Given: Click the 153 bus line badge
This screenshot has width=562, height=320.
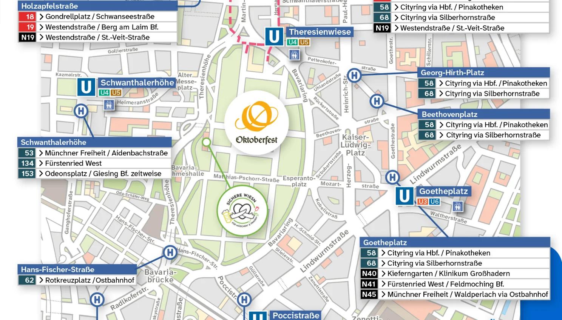Looking at the screenshot, I should 27,174.
